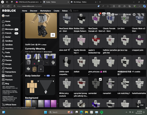This screenshot has height=115, width=147.
Task: Open the Edge split screen icon
Action: (x=119, y=6)
